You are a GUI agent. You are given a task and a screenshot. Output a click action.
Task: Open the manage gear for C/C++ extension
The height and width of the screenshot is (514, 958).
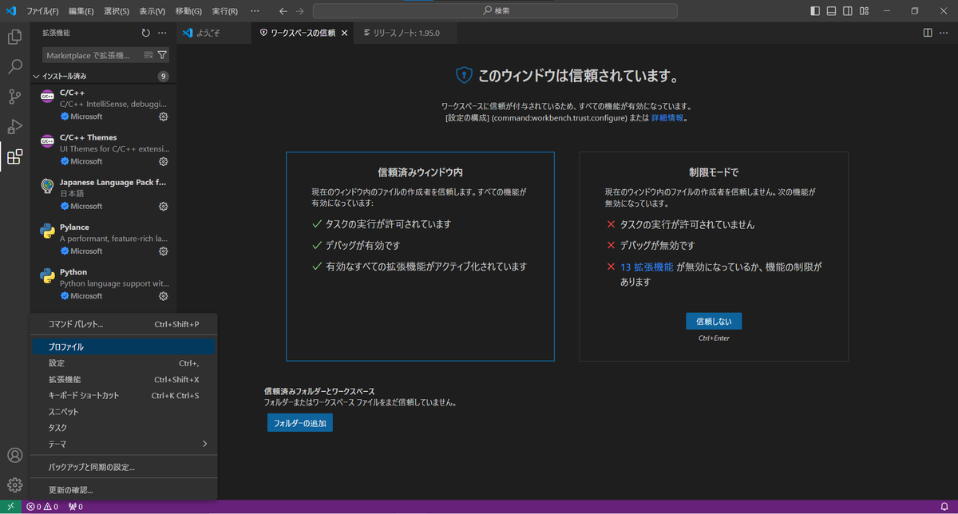[163, 117]
